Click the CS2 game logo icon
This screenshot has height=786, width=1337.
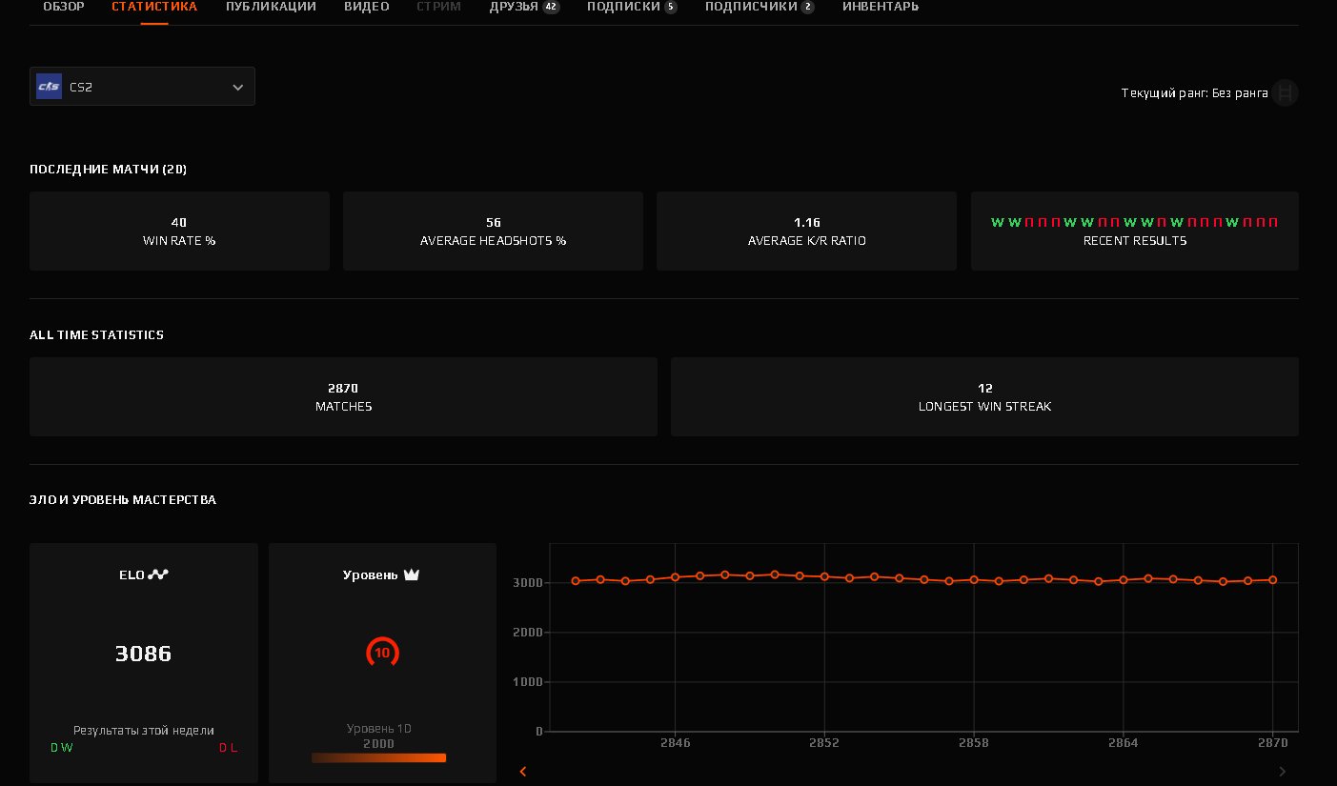pos(50,87)
